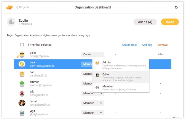Click yigit's robot avatar
This screenshot has width=185, height=120.
click(22, 113)
